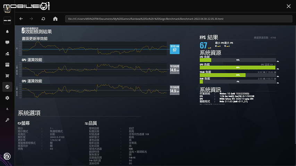Click the 120.02 Hz refresh rate value
The width and height of the screenshot is (296, 166).
click(x=55, y=140)
